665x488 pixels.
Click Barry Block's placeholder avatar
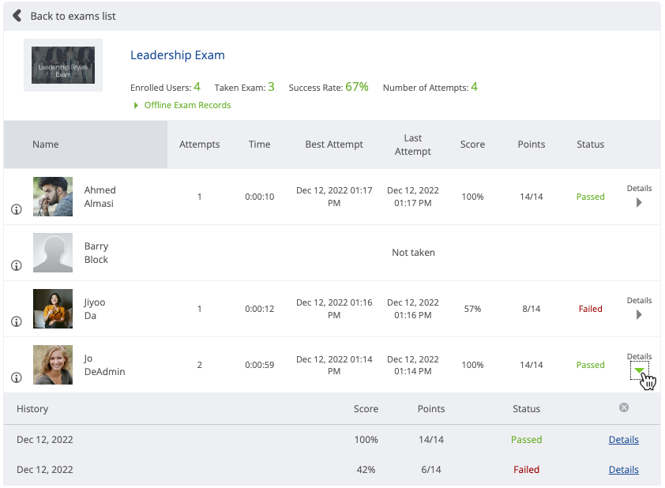[x=52, y=253]
